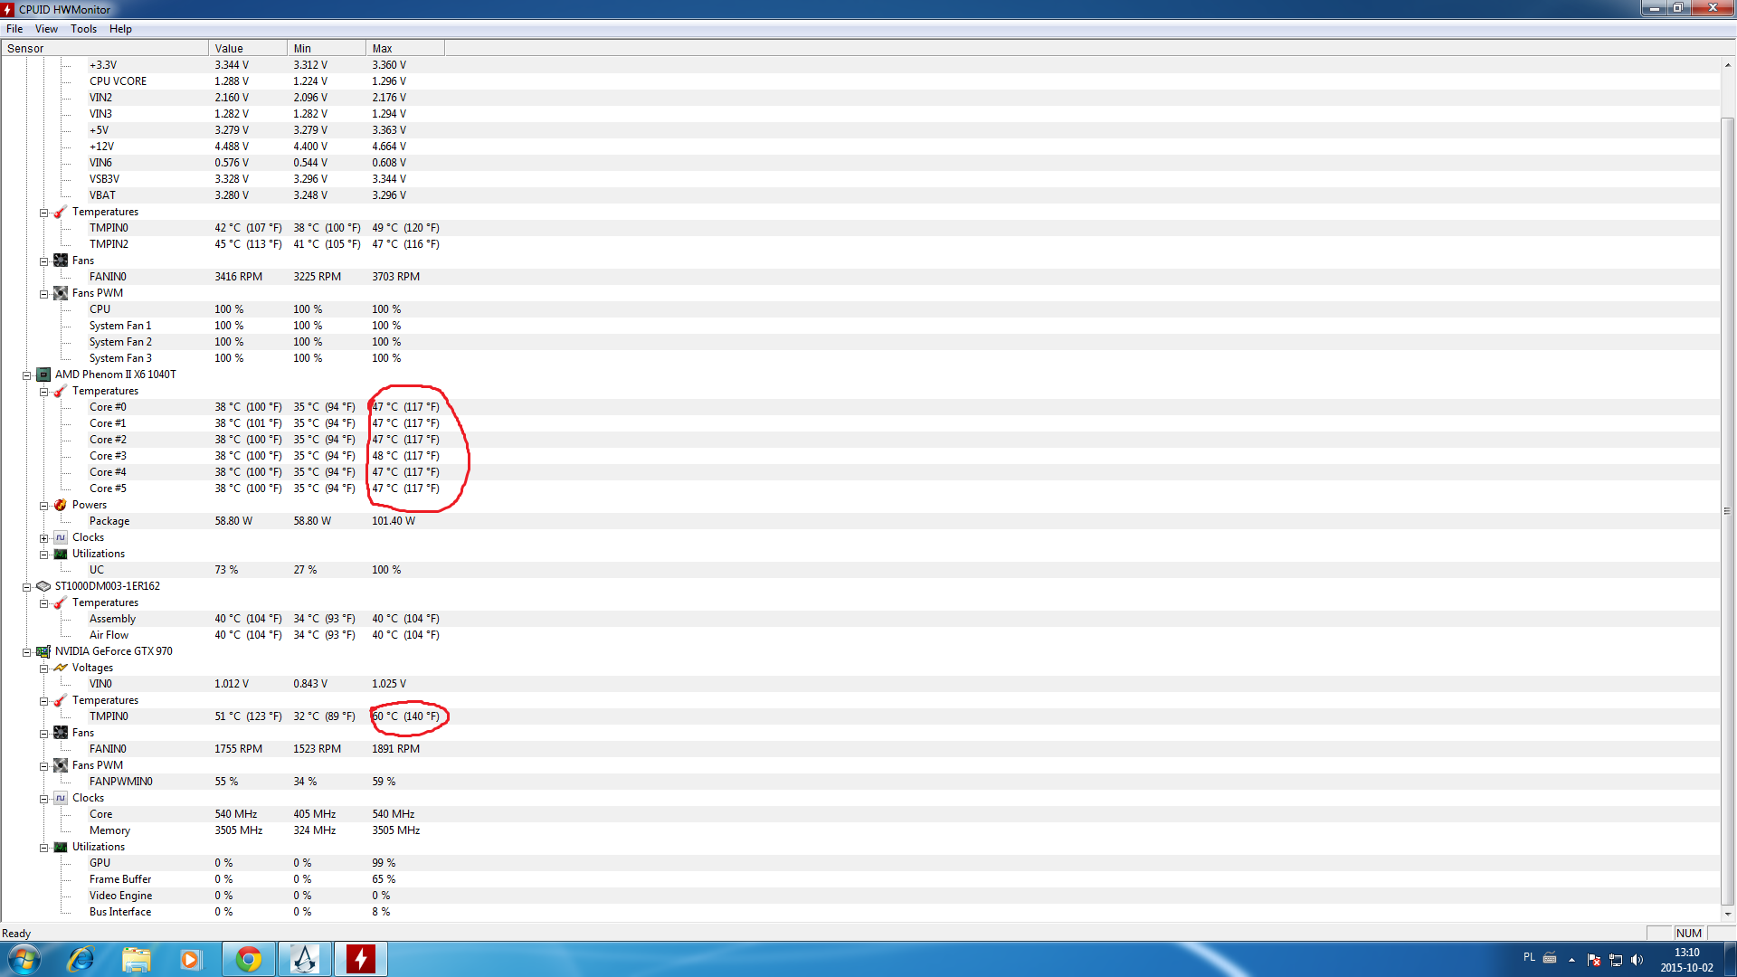Select the ST1000DM003 hard drive icon
Viewport: 1737px width, 977px height.
point(43,586)
